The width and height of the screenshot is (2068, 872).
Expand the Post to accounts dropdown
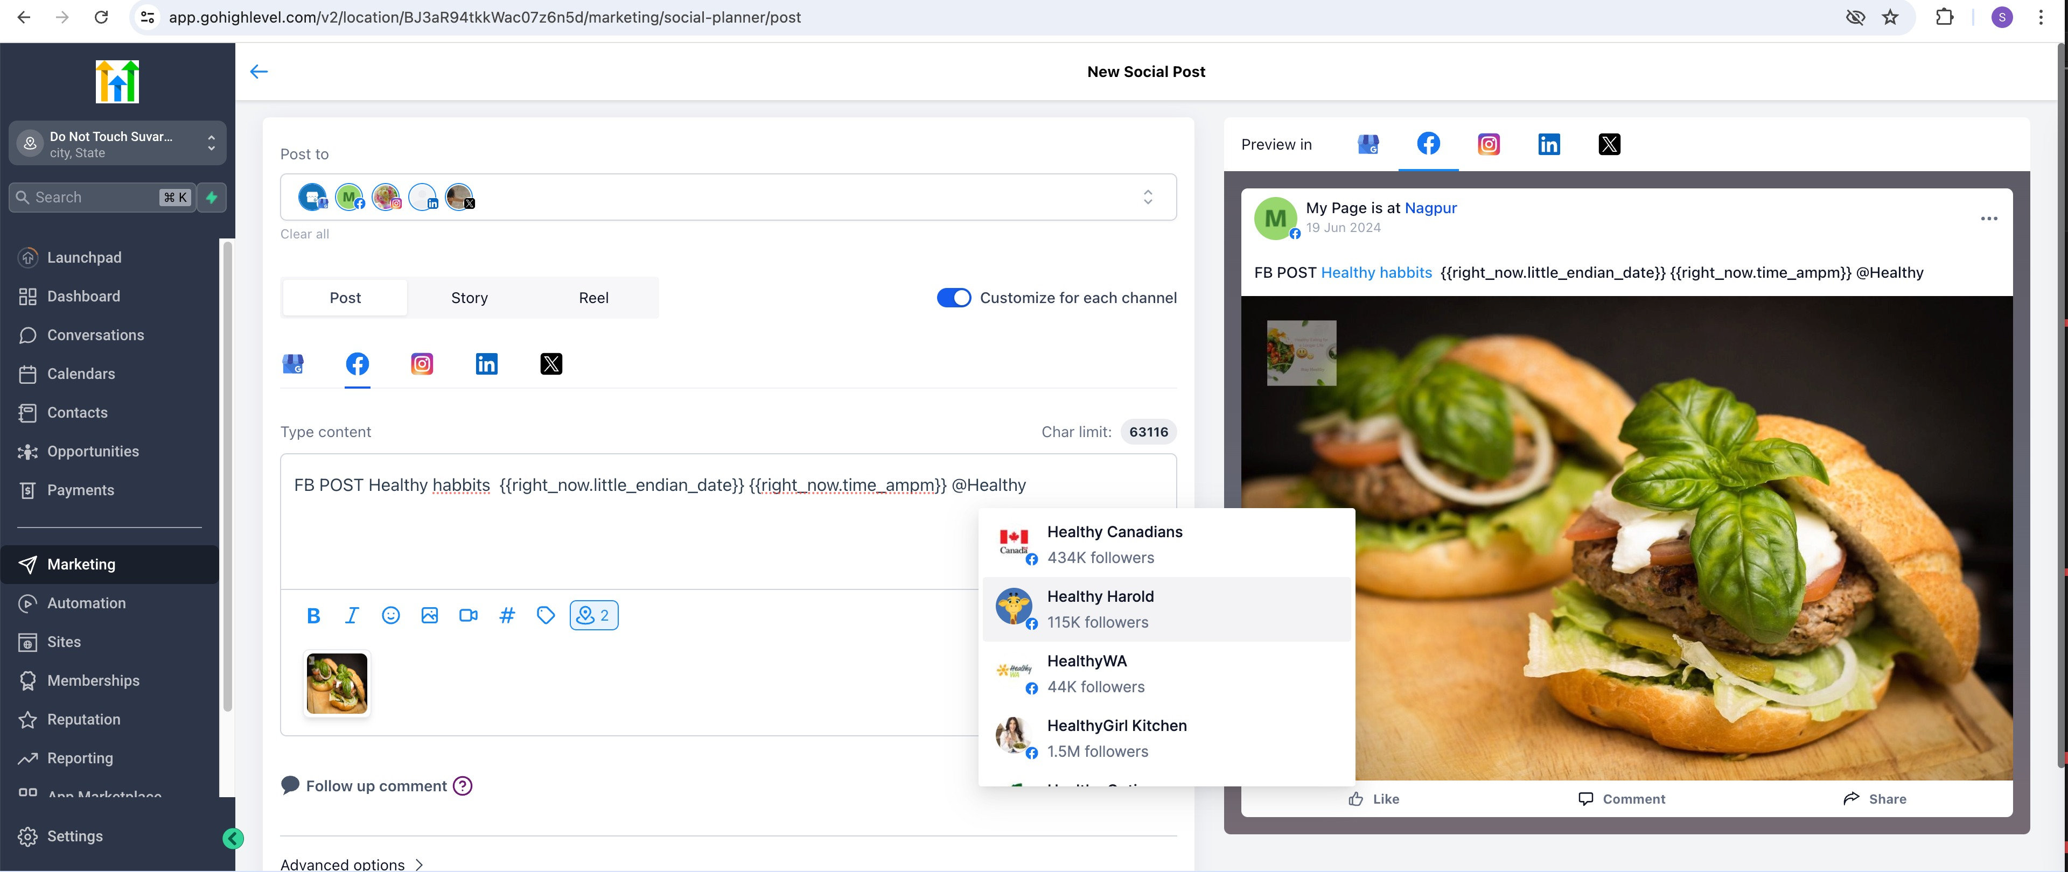pos(1147,198)
